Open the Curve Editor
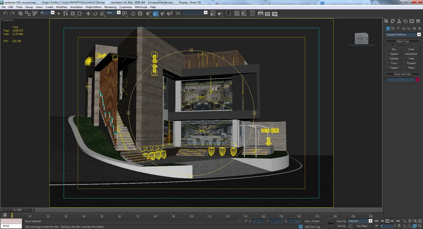Viewport: 423px width, 229px height. pos(237,13)
